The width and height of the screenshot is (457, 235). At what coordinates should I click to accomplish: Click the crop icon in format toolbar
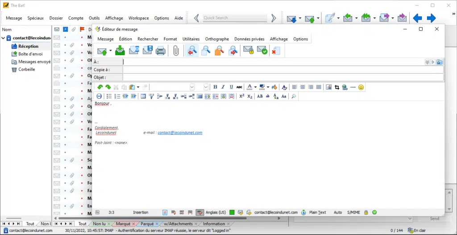(x=337, y=87)
